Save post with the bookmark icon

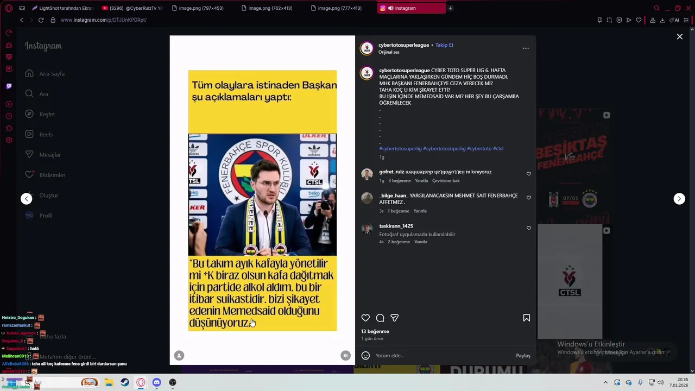(x=527, y=318)
